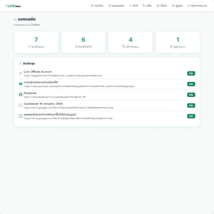Go to แดชบอร์ด in the navigation bar
Image resolution: width=214 pixels, height=214 pixels.
pos(116,6)
